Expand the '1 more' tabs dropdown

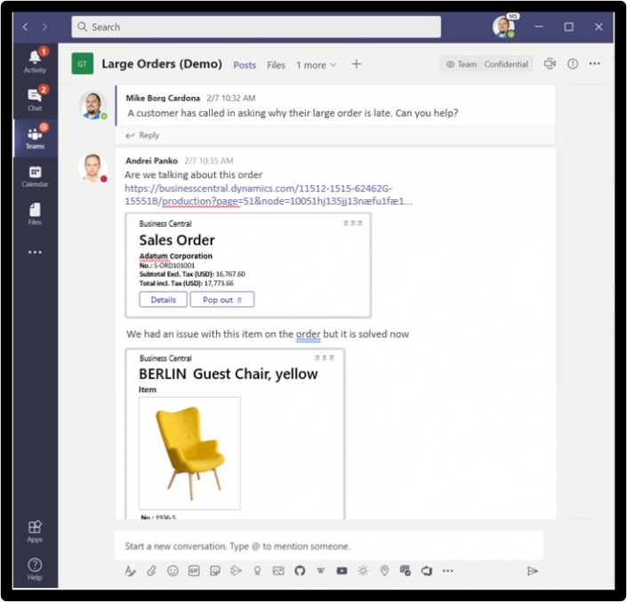point(317,65)
